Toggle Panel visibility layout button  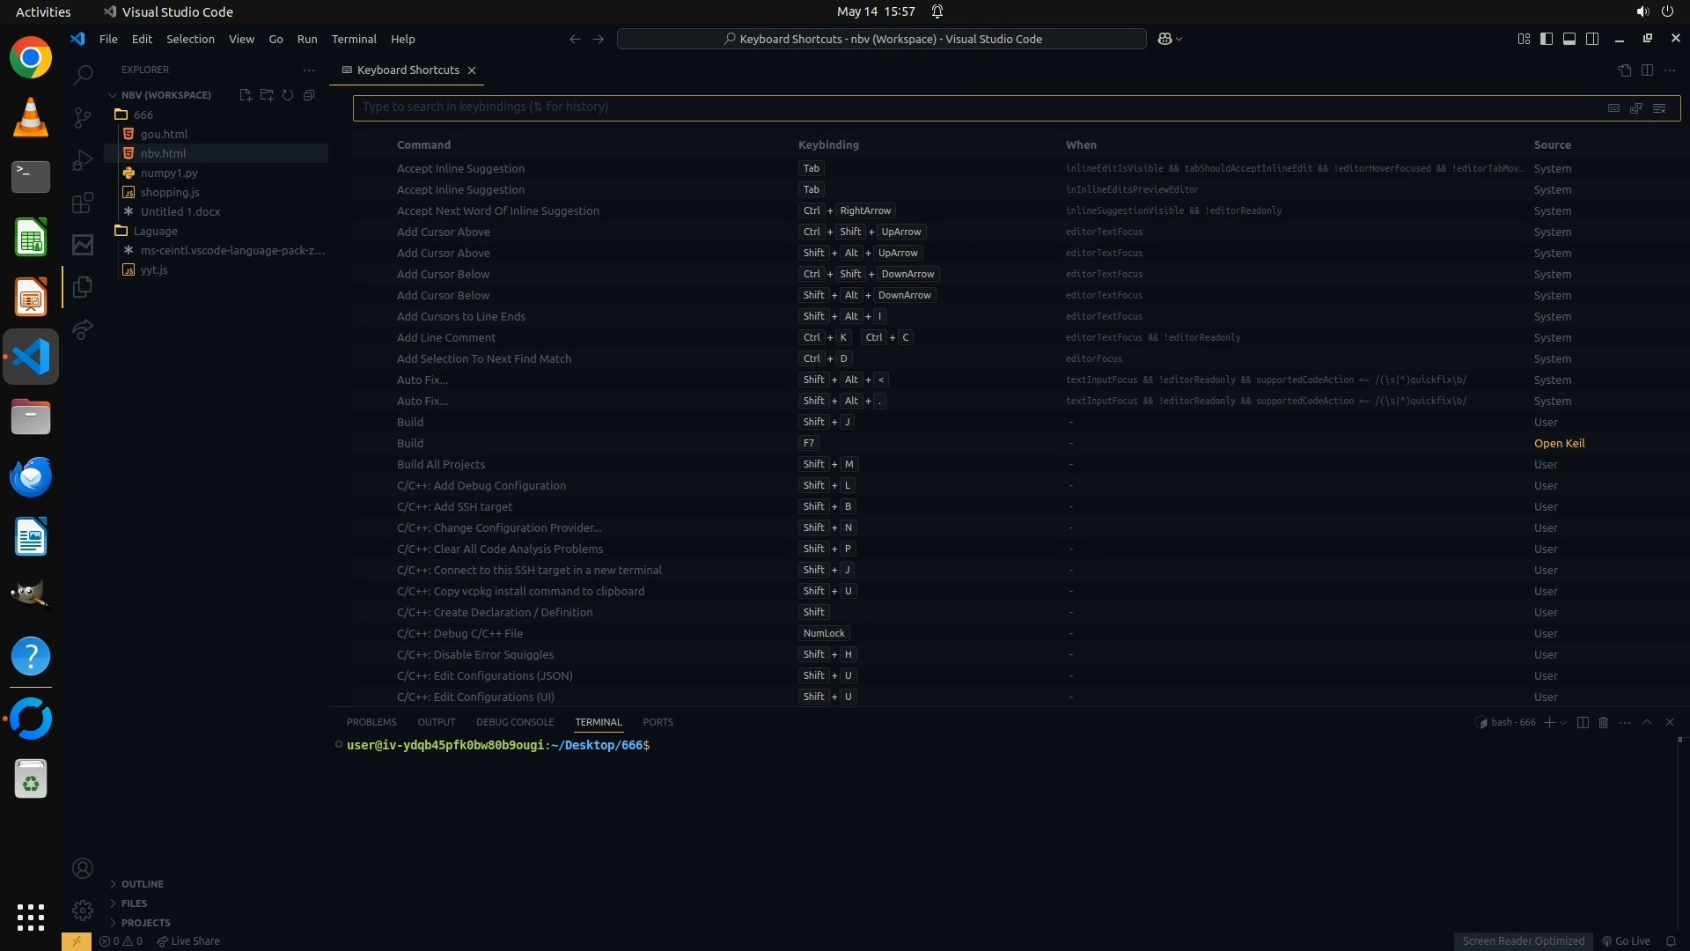[x=1569, y=39]
